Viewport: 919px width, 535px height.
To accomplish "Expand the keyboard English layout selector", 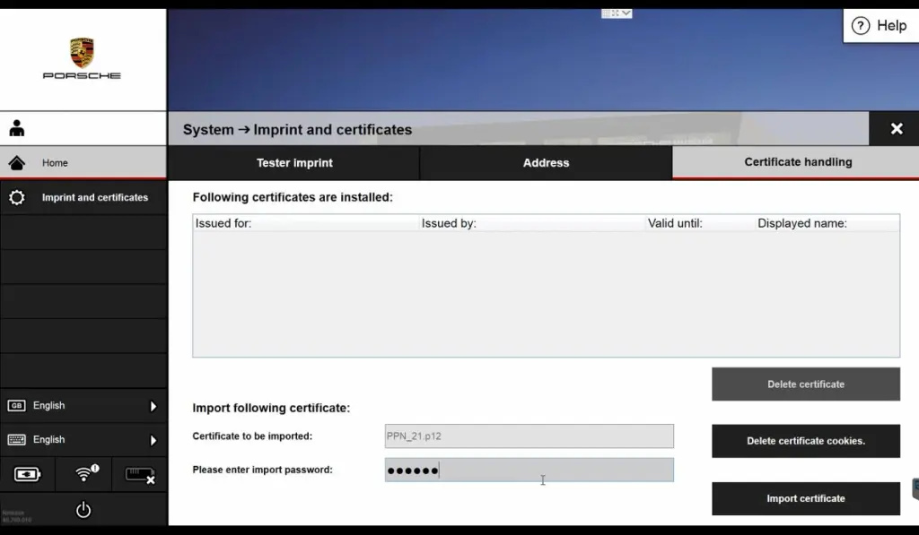I will point(83,440).
